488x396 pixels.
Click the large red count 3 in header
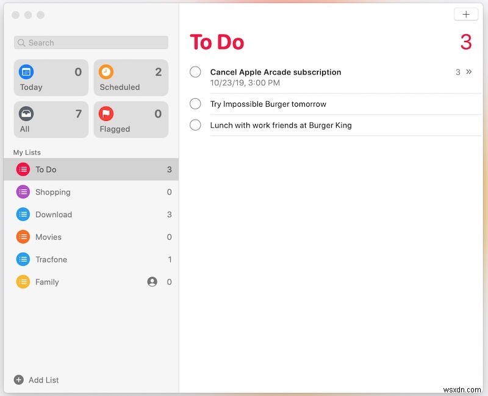(466, 42)
